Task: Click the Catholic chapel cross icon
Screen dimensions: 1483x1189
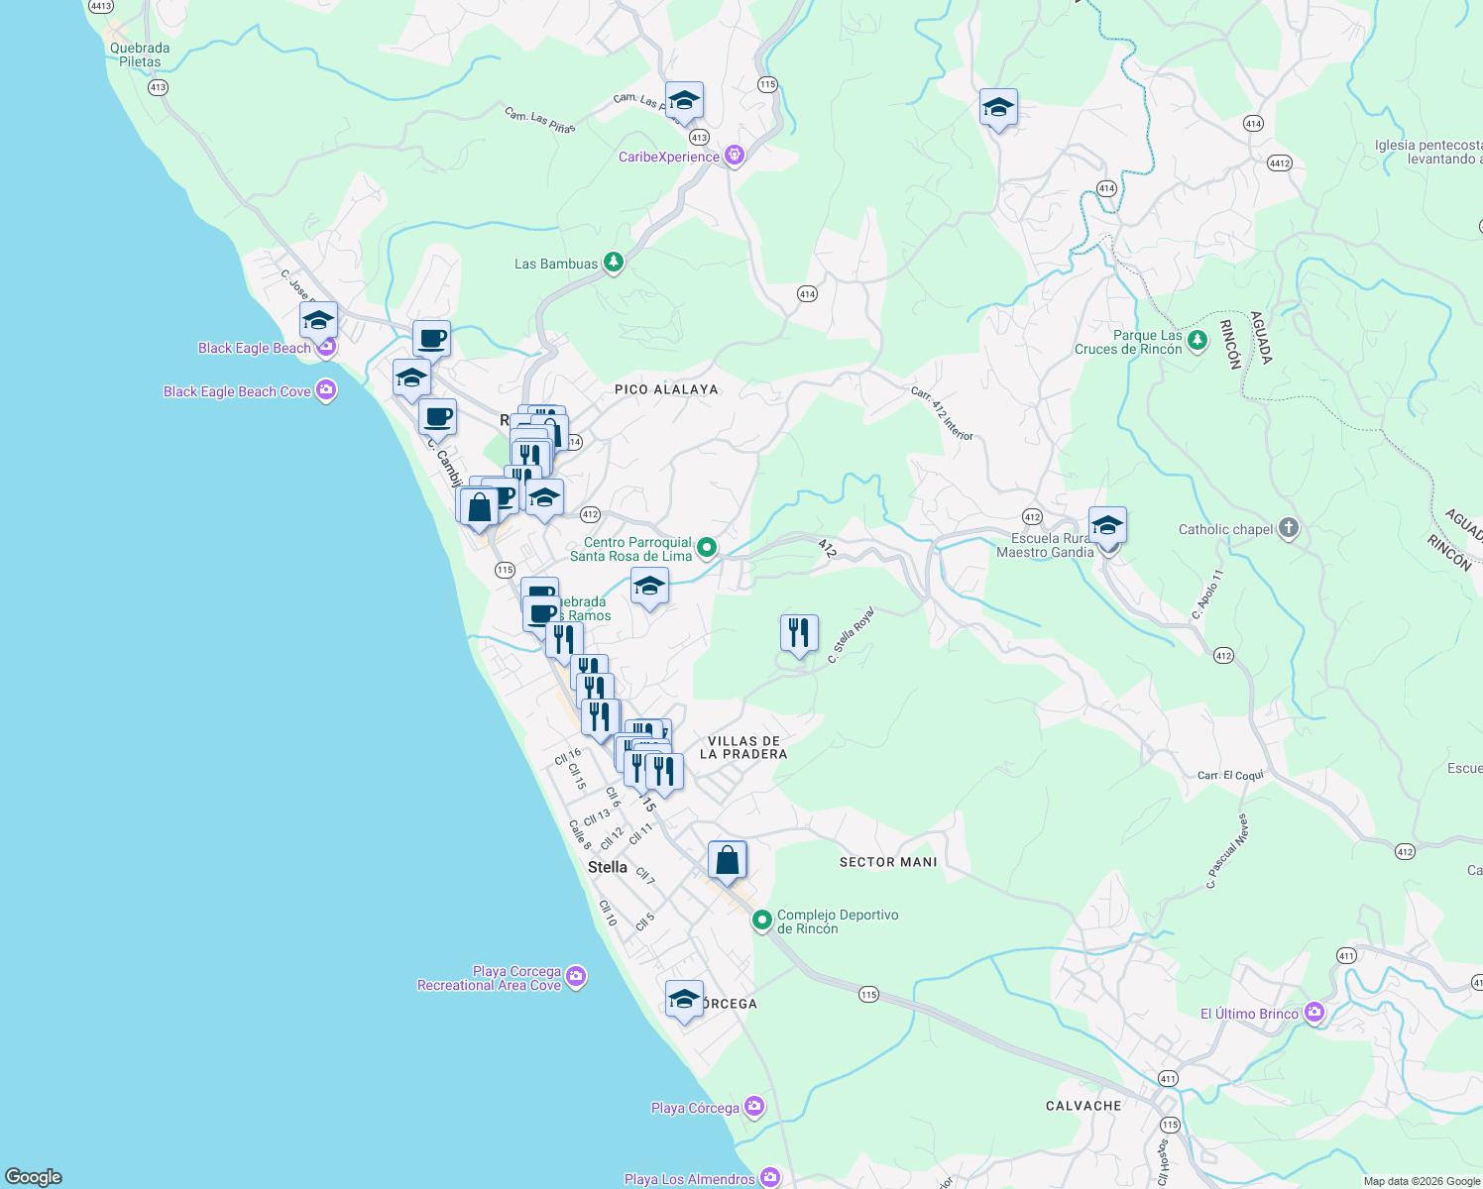Action: (x=1287, y=529)
